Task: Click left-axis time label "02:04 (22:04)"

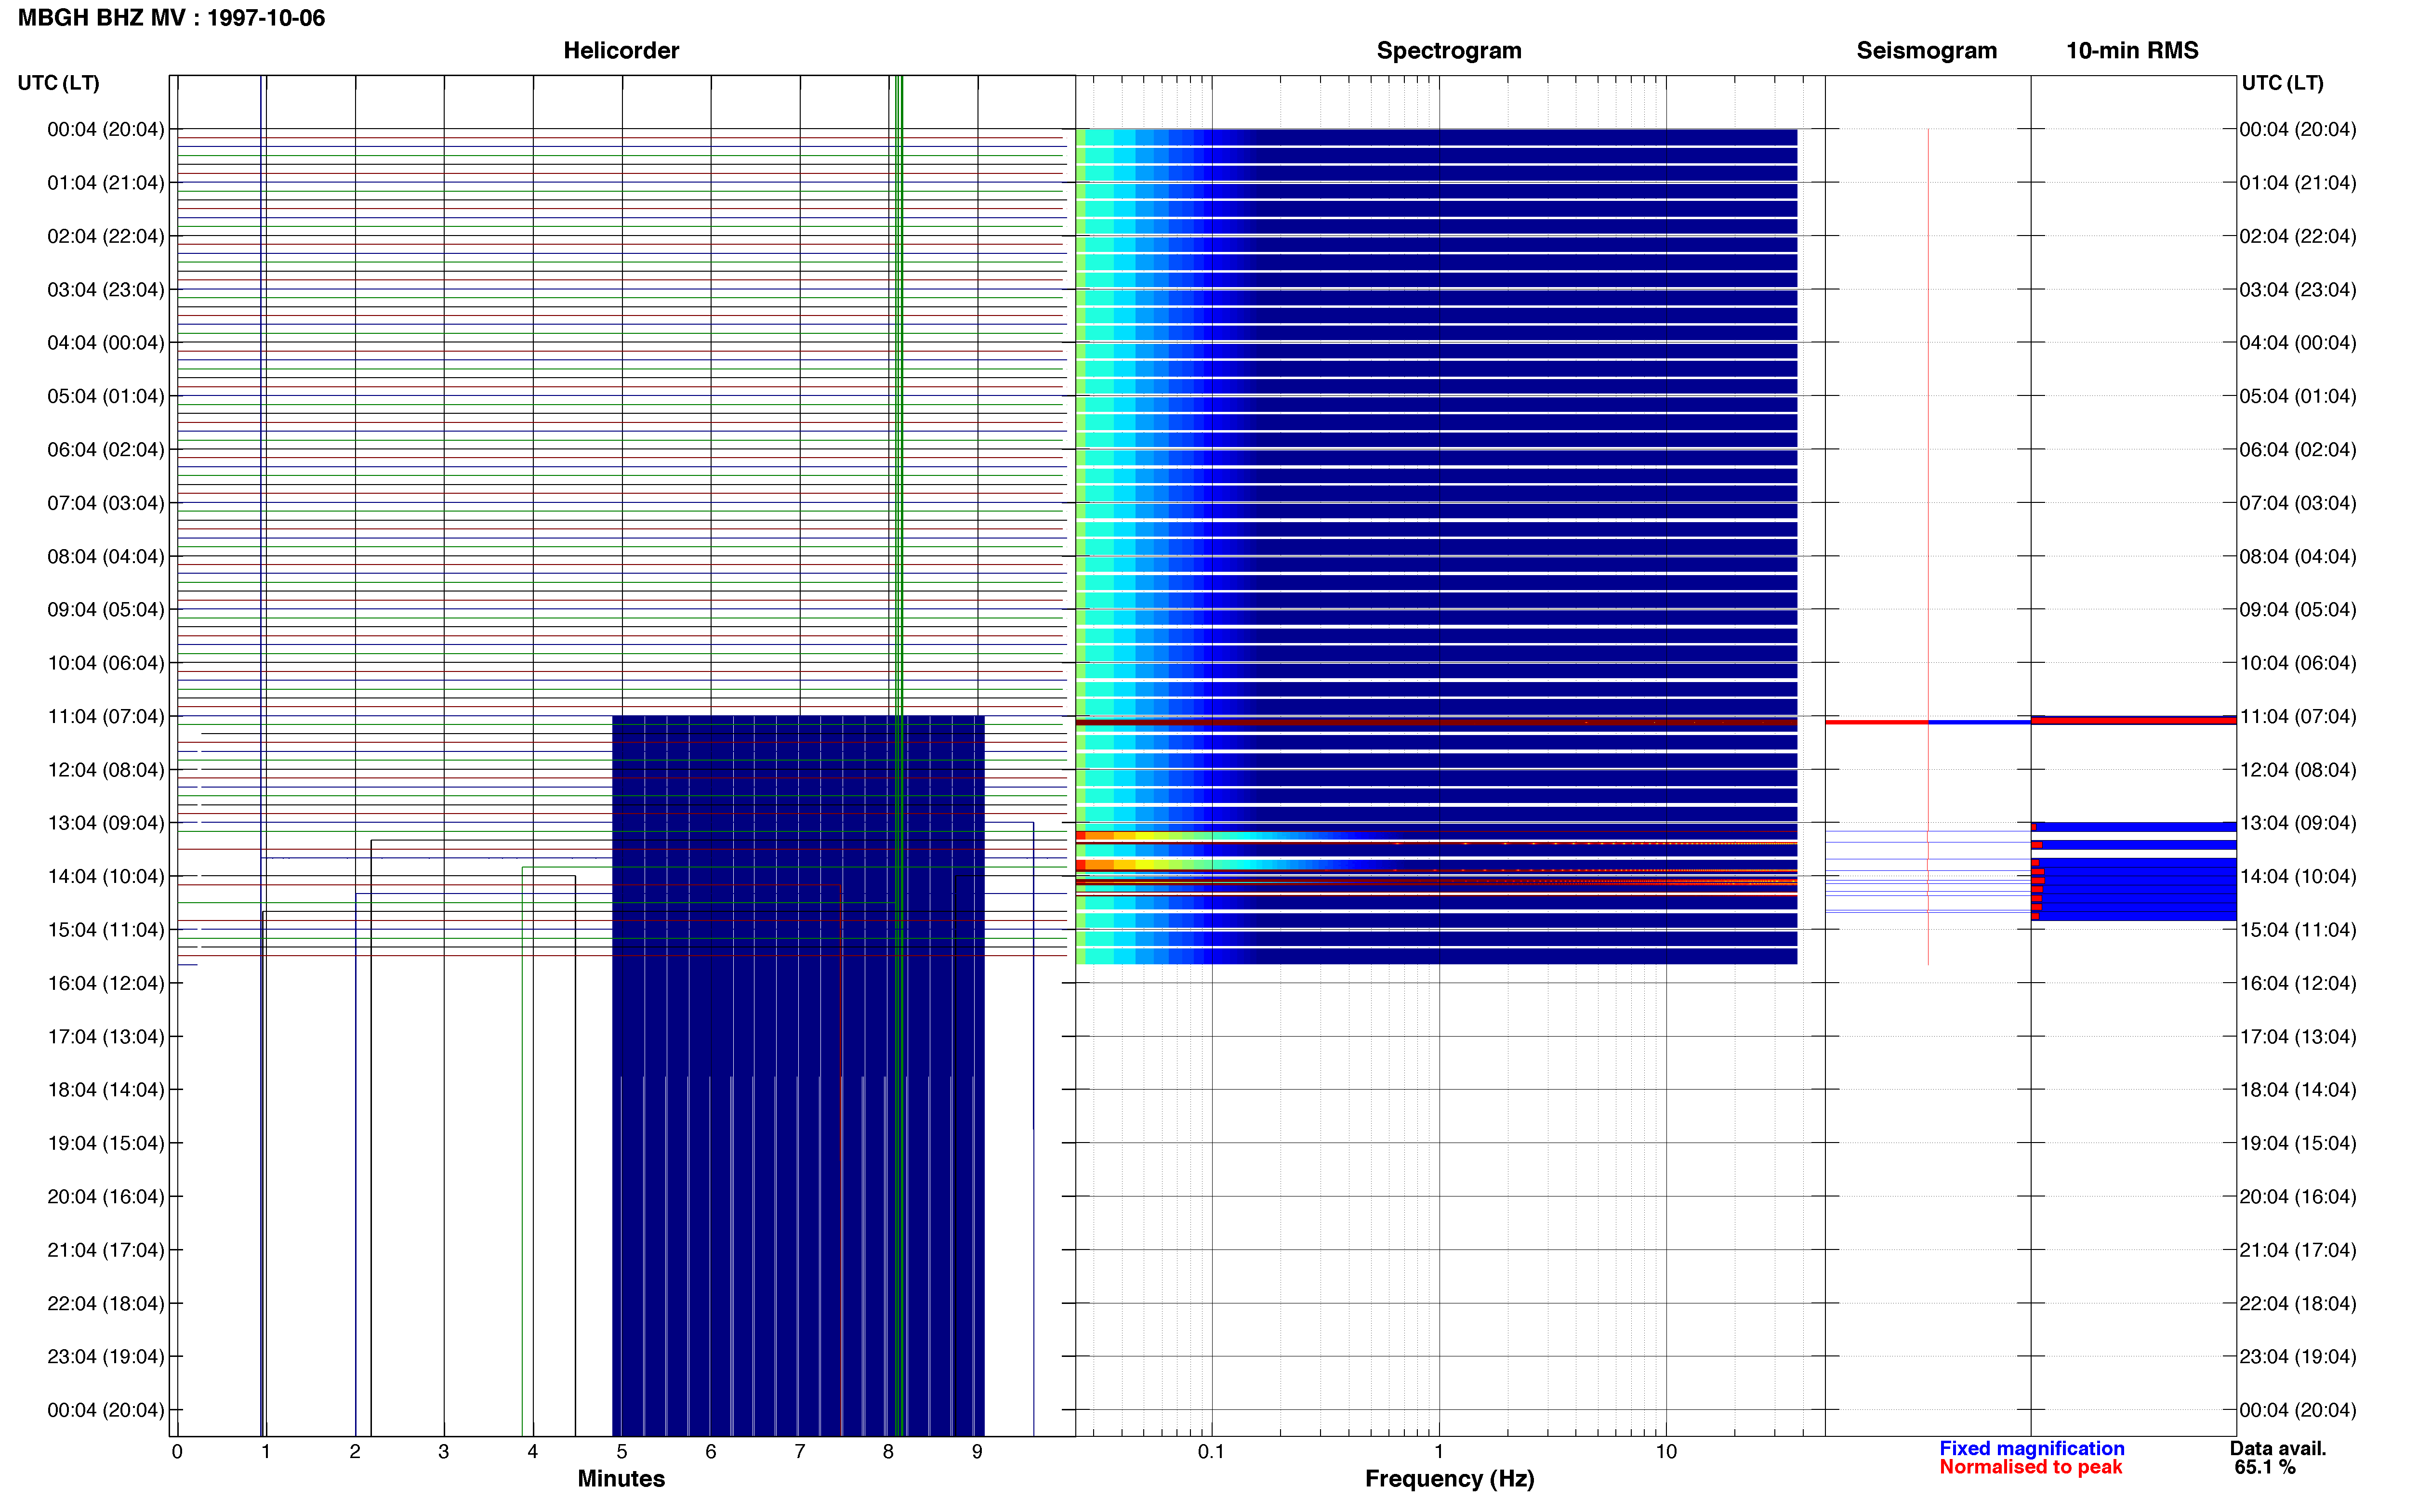Action: click(x=106, y=236)
